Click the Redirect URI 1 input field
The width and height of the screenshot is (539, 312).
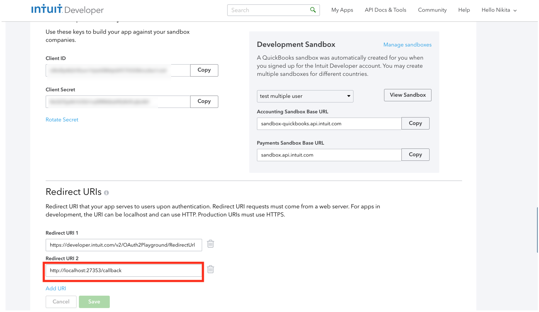tap(124, 245)
